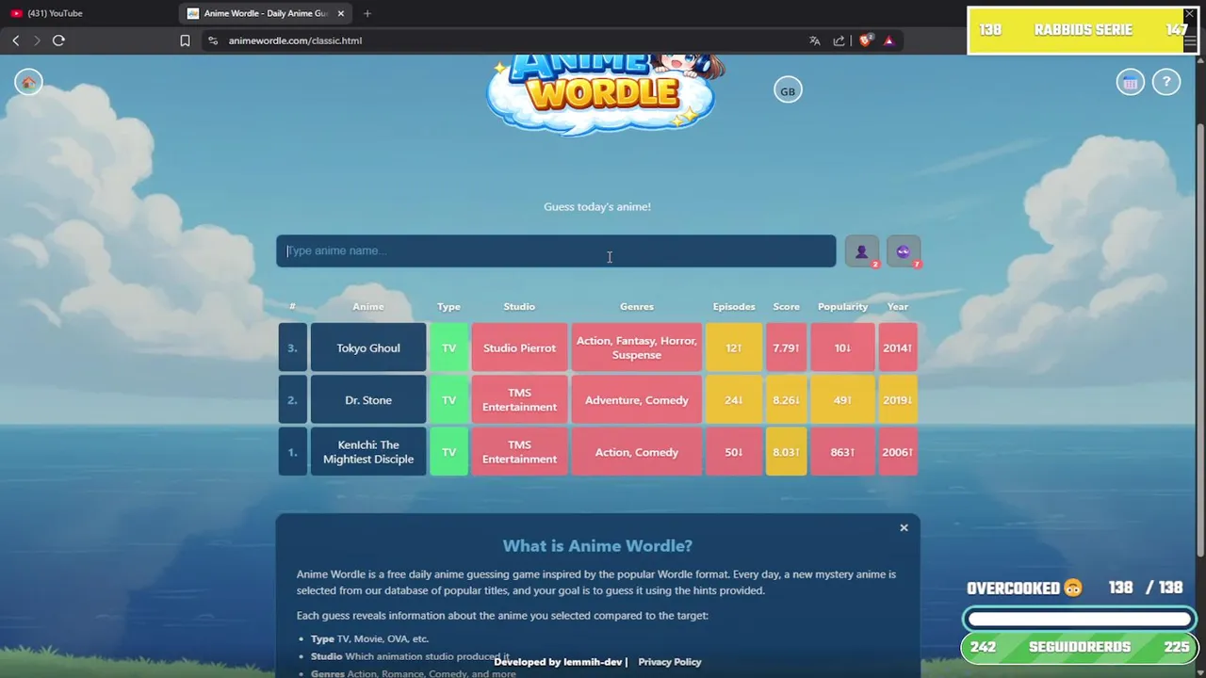
Task: Open the calendar archive icon
Action: (1131, 83)
